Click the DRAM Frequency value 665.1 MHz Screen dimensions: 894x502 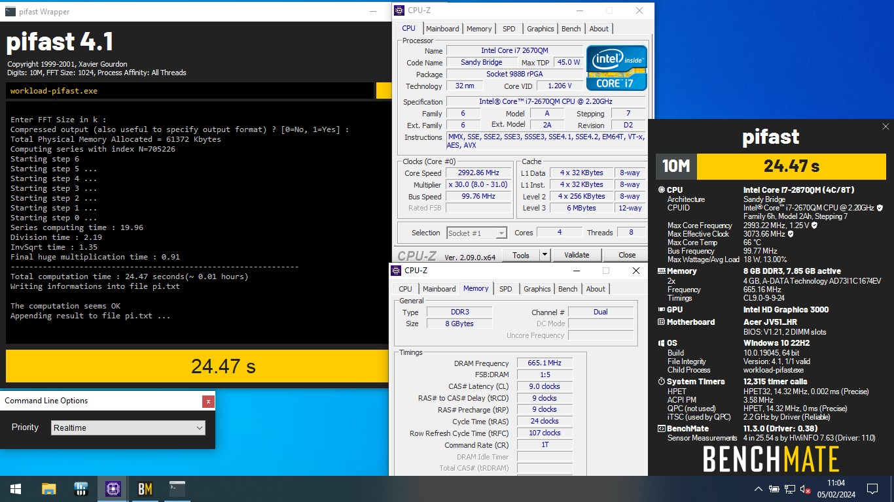point(545,363)
